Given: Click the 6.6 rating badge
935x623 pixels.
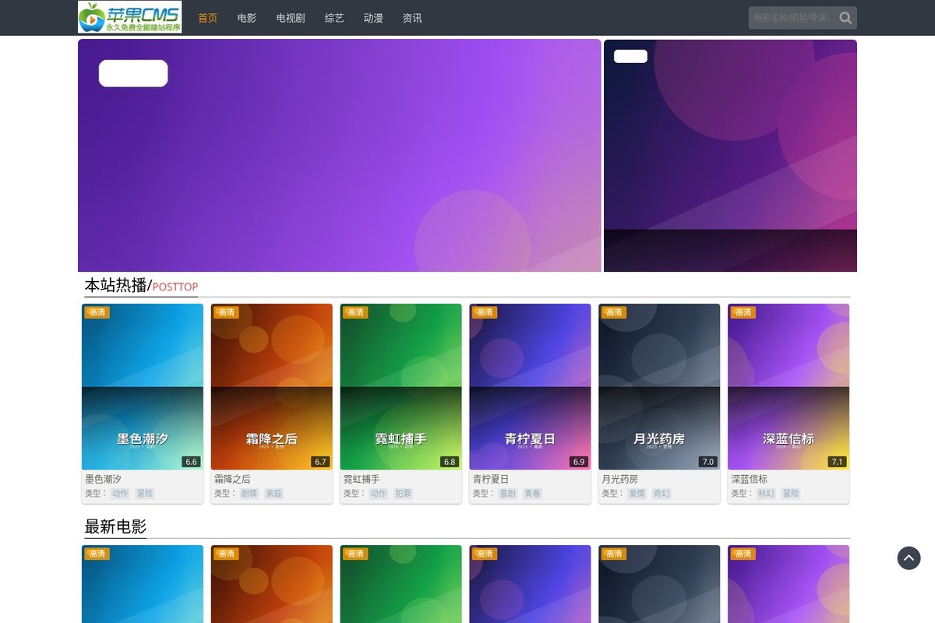Looking at the screenshot, I should click(192, 462).
